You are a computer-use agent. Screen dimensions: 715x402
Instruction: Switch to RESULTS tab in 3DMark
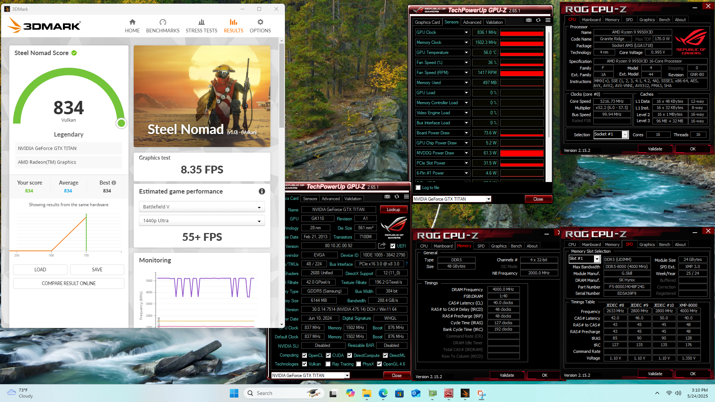tap(233, 26)
